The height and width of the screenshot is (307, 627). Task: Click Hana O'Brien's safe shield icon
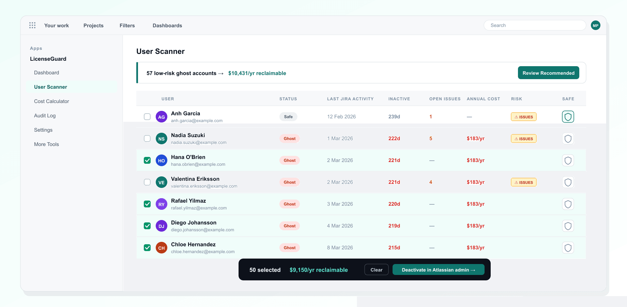(x=568, y=160)
